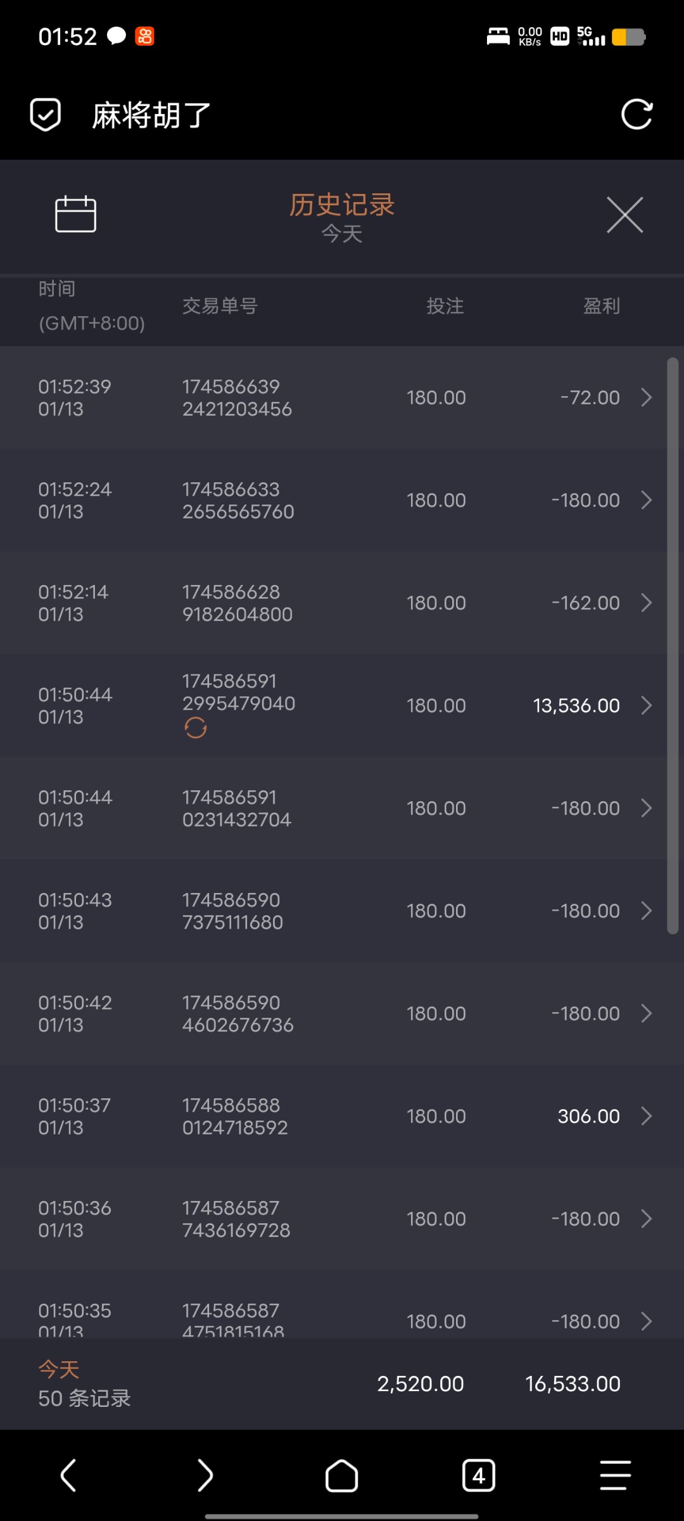Open the browser tabs switcher showing 4
684x1521 pixels.
tap(478, 1475)
